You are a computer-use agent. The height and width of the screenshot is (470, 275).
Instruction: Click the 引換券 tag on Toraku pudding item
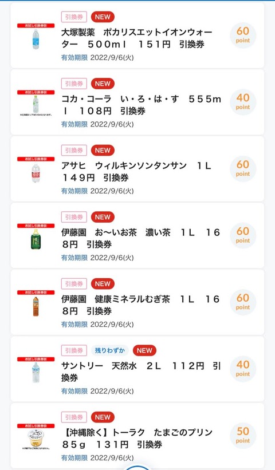(74, 417)
